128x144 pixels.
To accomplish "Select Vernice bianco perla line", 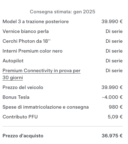I will 63,32.
